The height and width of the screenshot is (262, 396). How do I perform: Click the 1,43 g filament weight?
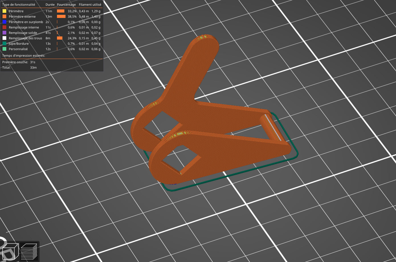tap(96, 17)
